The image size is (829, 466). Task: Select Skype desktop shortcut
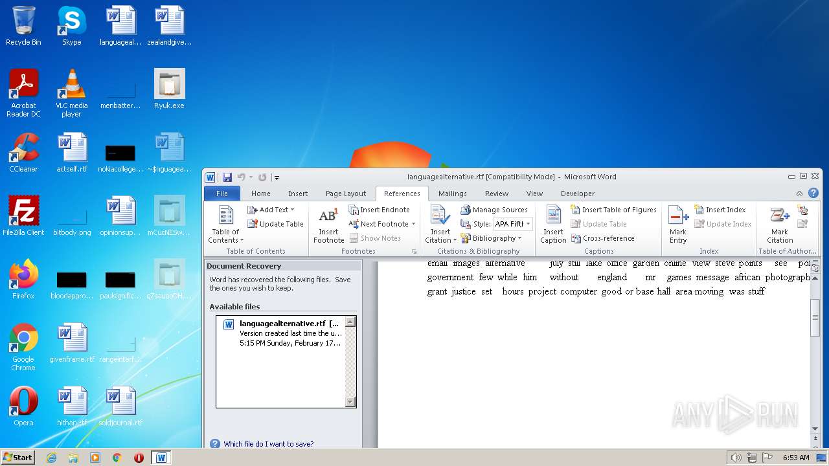[71, 26]
